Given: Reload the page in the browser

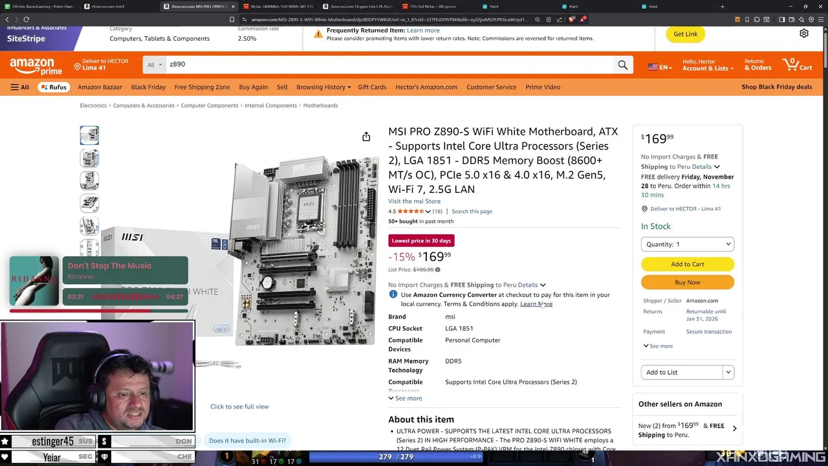Looking at the screenshot, I should click(27, 19).
